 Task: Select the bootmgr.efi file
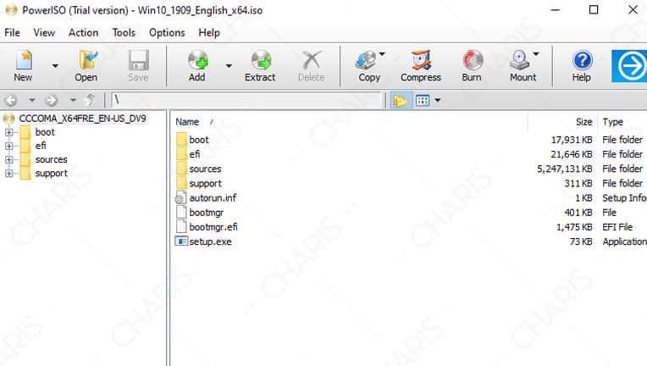coord(213,227)
